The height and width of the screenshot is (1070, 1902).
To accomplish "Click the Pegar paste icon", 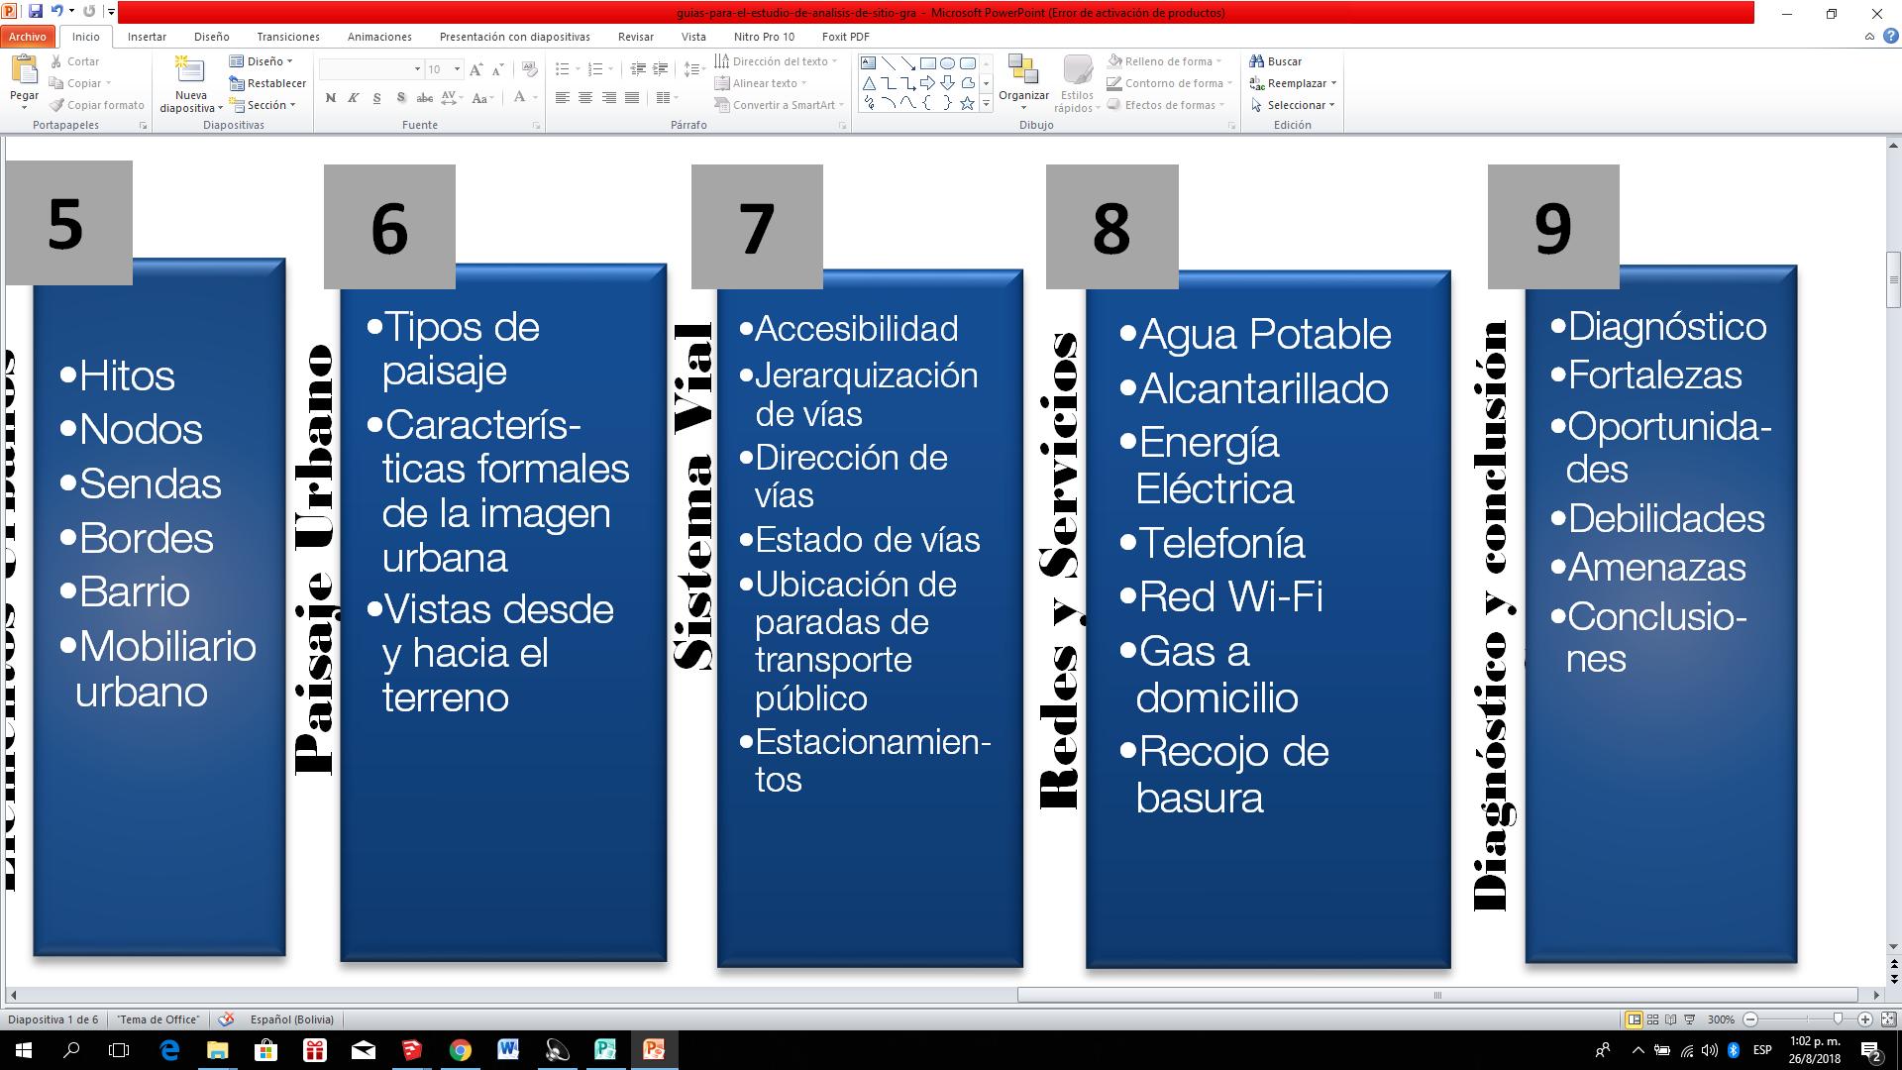I will [24, 71].
